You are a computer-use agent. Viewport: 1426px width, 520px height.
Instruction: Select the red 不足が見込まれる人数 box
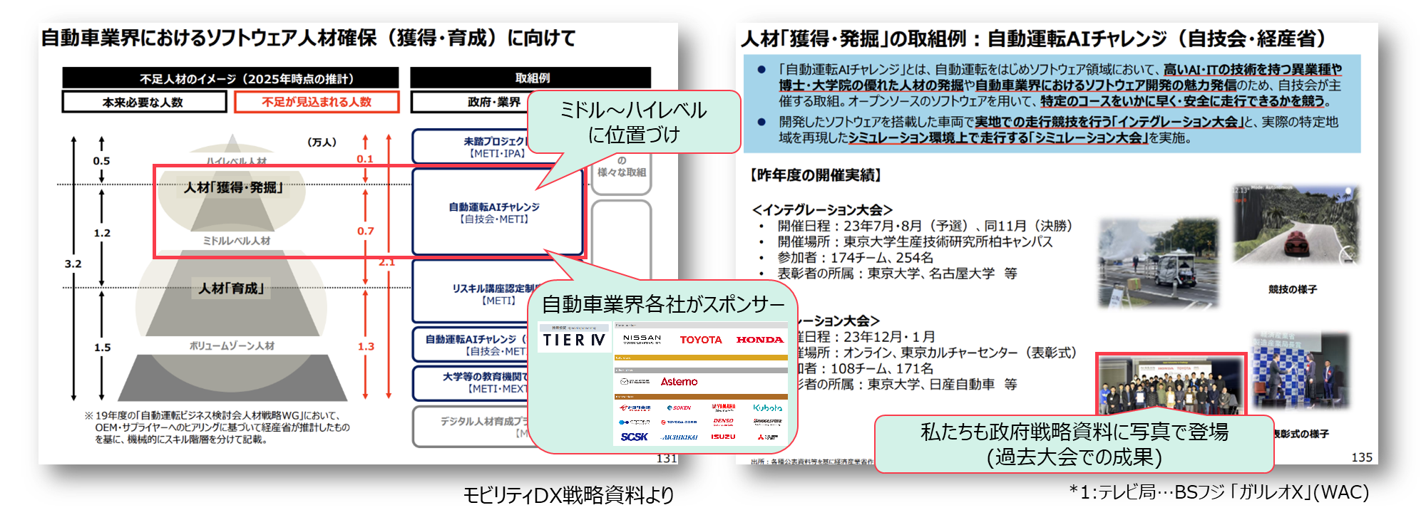click(x=317, y=102)
